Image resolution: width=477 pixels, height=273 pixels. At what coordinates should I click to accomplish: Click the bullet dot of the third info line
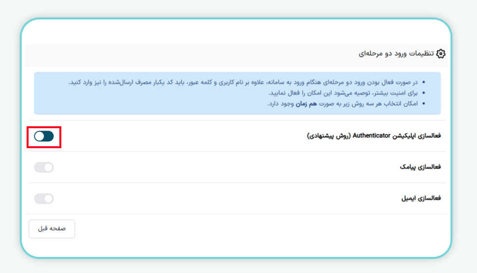pos(423,104)
